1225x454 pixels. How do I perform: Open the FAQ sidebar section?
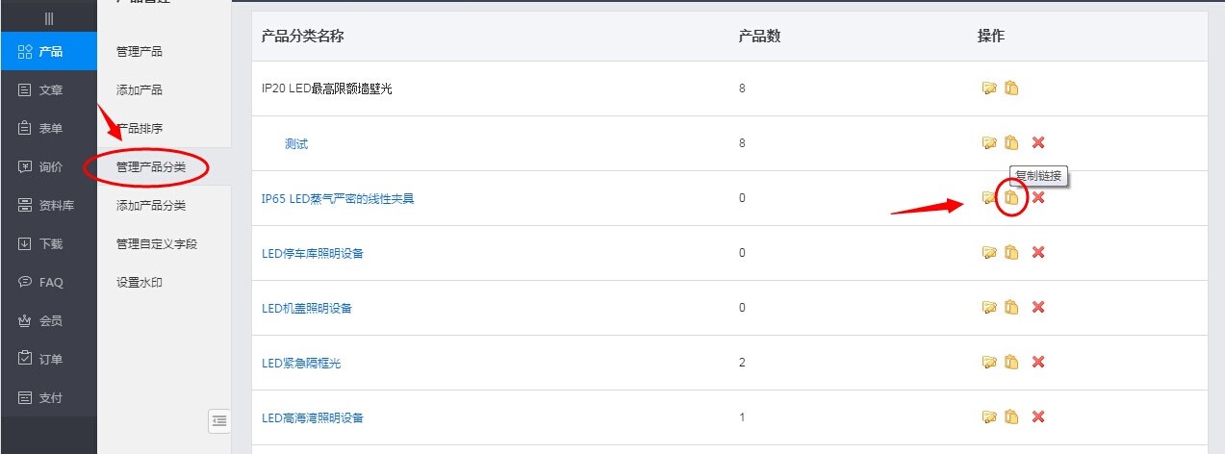[x=48, y=282]
